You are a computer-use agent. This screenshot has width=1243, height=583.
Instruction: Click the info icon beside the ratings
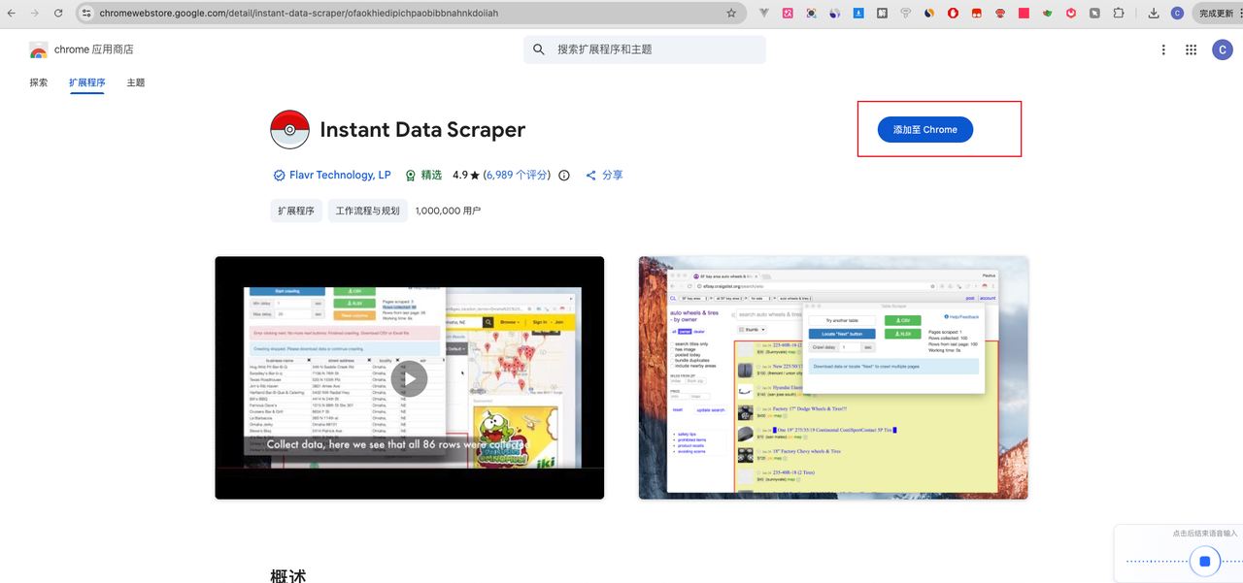(564, 176)
